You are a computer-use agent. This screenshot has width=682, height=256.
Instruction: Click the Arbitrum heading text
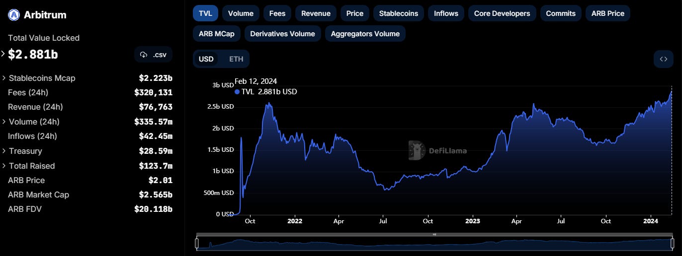coord(45,15)
